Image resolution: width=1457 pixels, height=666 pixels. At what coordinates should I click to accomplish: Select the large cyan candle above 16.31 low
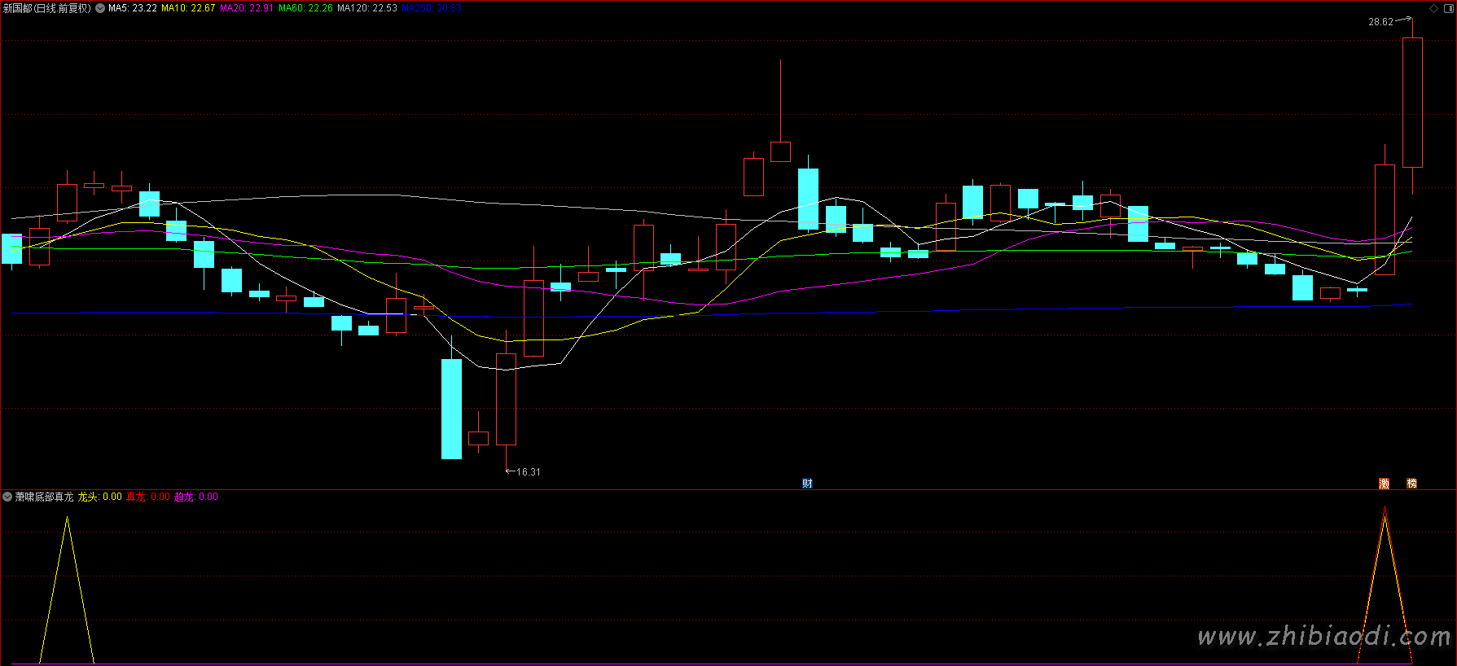click(451, 409)
